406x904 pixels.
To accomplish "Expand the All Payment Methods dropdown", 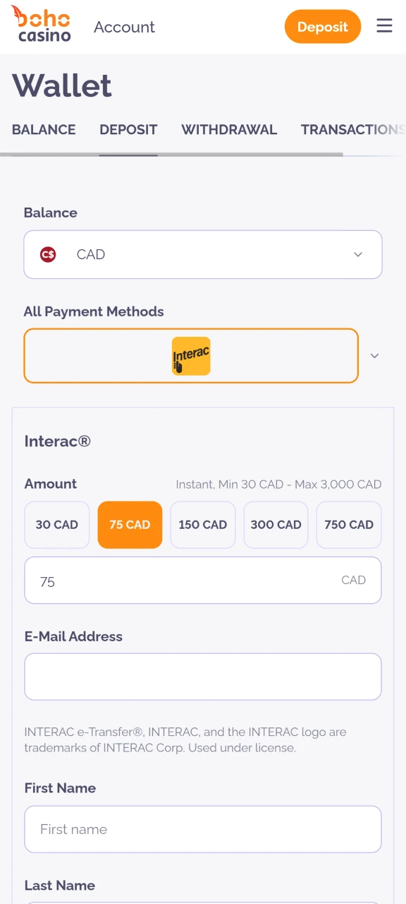I will pyautogui.click(x=374, y=356).
